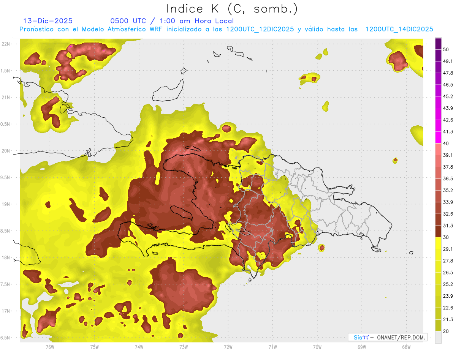The width and height of the screenshot is (456, 352).
Task: Click the colorbar value '31.3'
Action: point(448,226)
